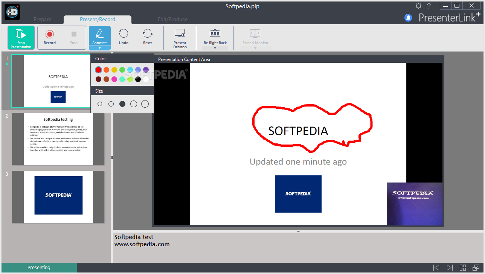Choose the white color swatch
485x274 pixels.
146,79
